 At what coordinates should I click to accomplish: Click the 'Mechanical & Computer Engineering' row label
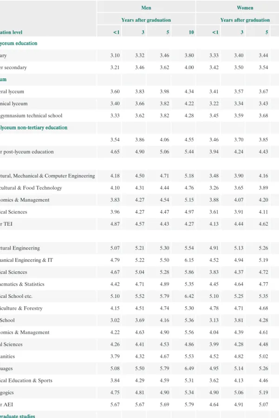(x=54, y=175)
